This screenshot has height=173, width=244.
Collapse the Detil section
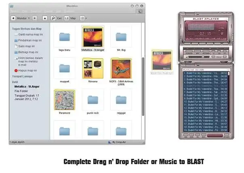(15, 82)
